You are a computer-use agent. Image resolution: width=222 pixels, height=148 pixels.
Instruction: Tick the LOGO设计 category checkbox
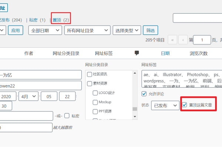pyautogui.click(x=95, y=92)
